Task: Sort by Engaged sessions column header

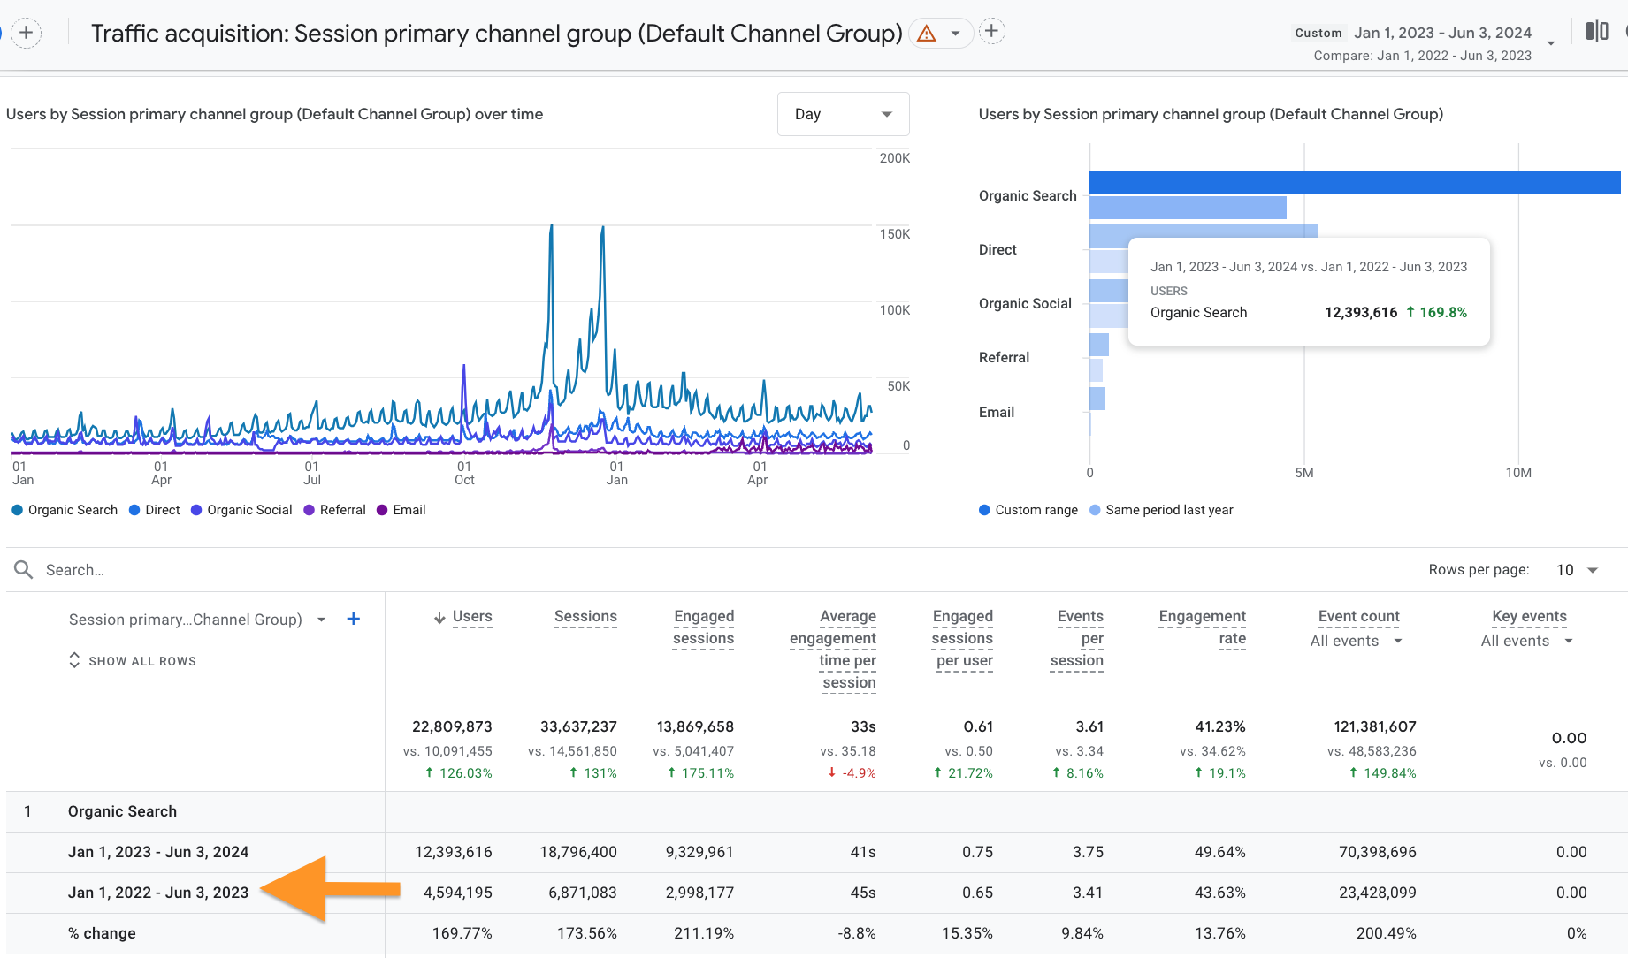Action: tap(704, 627)
